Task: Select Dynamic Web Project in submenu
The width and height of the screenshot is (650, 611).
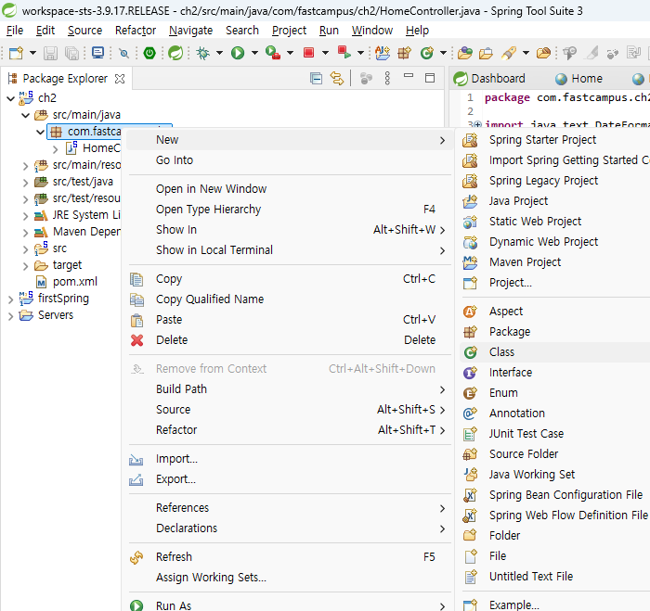Action: click(x=543, y=242)
